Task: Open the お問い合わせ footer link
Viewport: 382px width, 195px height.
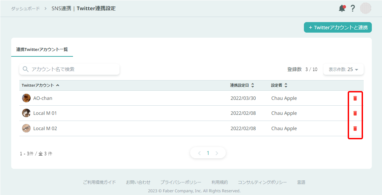Action: click(x=138, y=182)
